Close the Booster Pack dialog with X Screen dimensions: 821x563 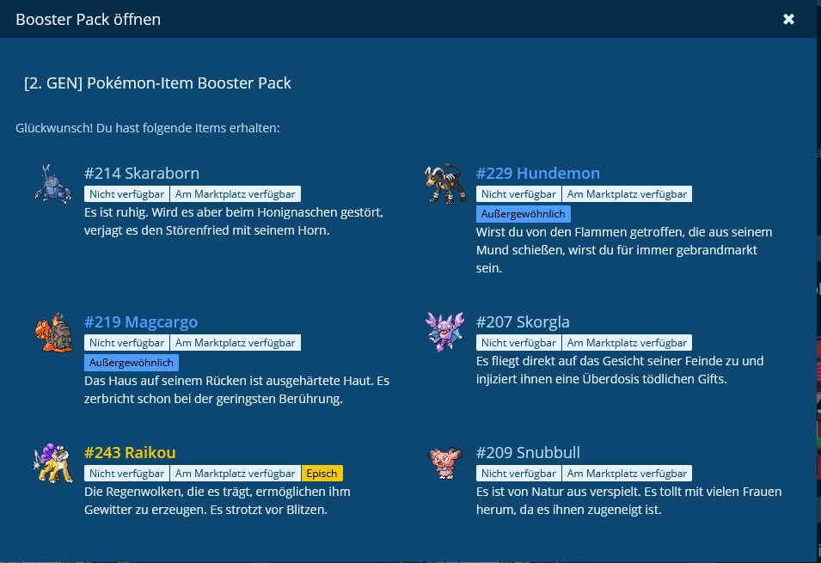pyautogui.click(x=788, y=19)
